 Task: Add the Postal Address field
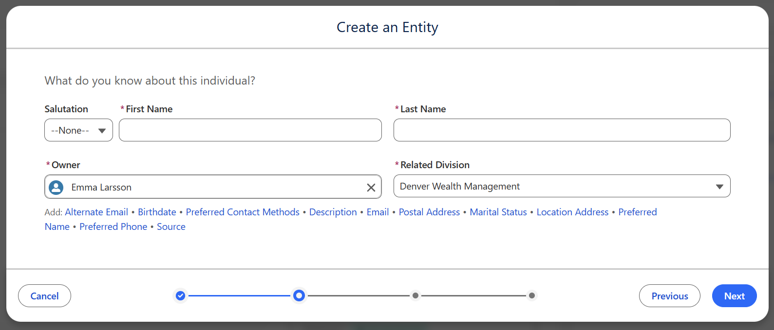tap(429, 212)
